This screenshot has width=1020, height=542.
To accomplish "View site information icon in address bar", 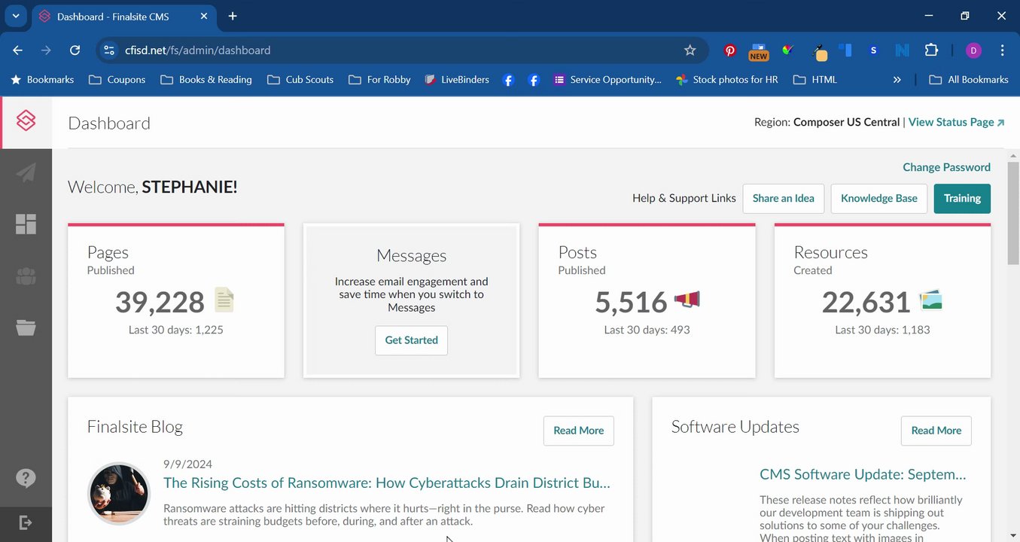I will click(x=109, y=50).
